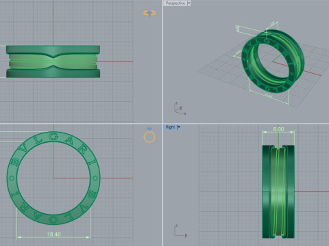Click the Perspective viewport axis indicator
The image size is (329, 246).
coord(180,109)
